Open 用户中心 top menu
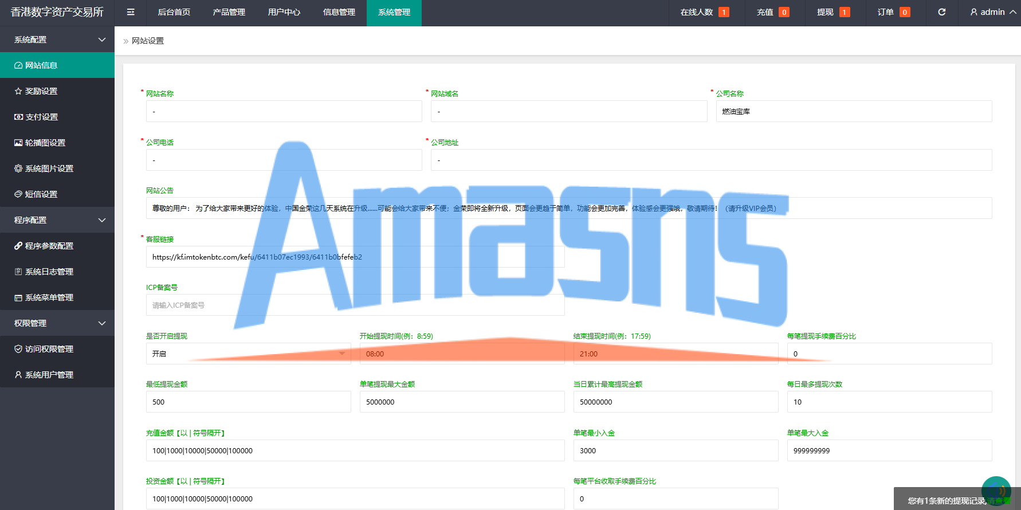 click(284, 12)
